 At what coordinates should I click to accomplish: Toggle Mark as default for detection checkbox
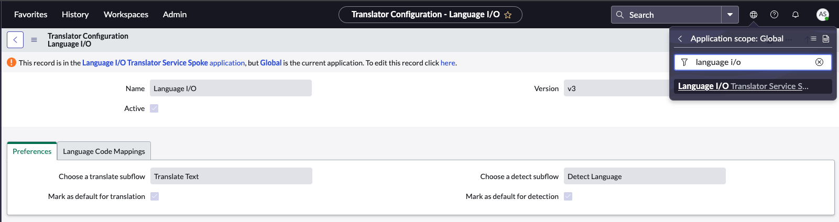coord(568,196)
